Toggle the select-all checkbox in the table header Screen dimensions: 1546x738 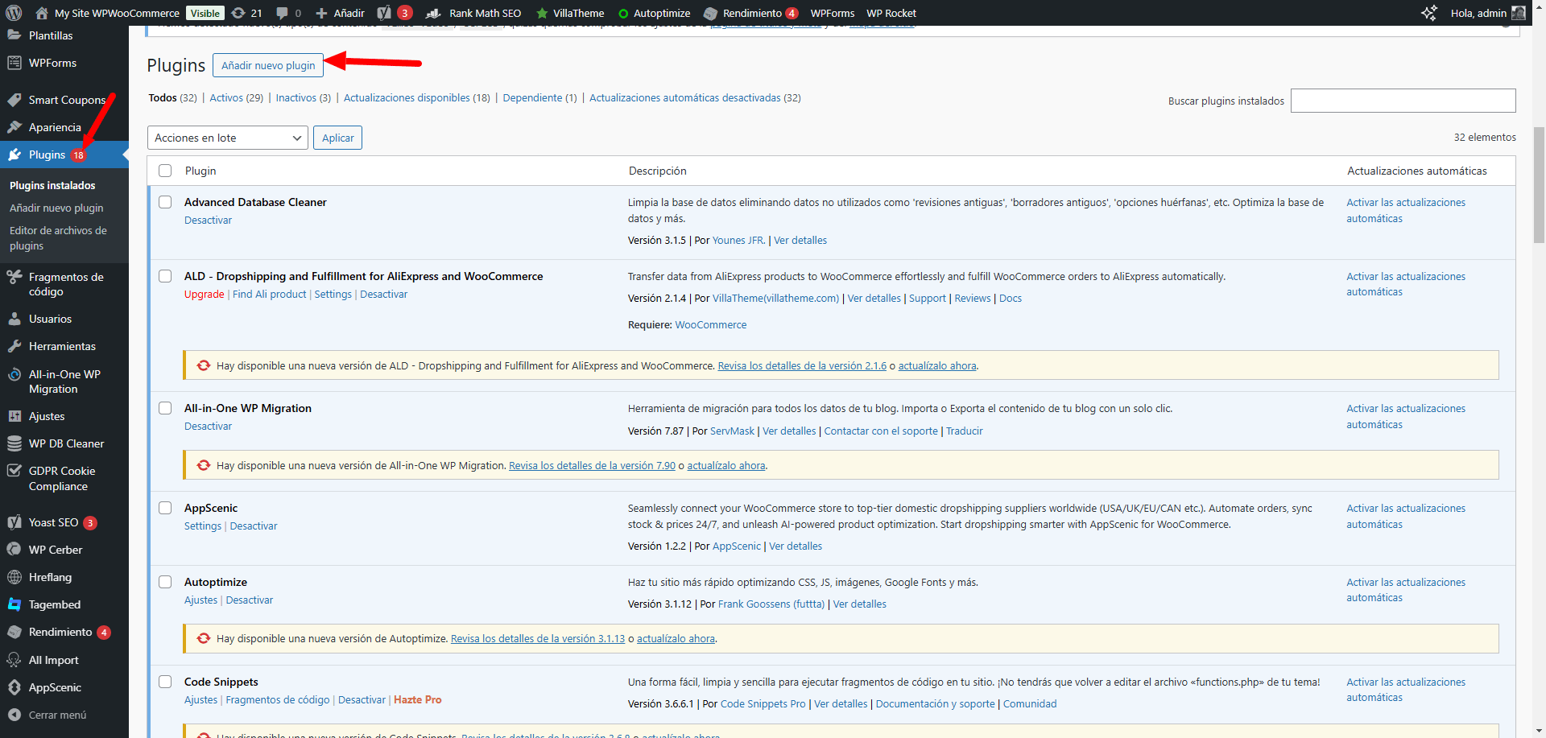pos(165,171)
